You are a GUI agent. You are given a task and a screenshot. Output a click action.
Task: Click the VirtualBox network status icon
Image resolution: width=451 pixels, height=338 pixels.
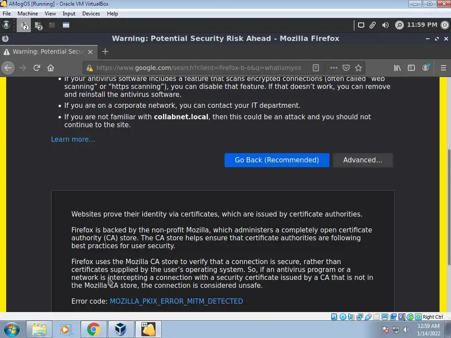[x=359, y=317]
